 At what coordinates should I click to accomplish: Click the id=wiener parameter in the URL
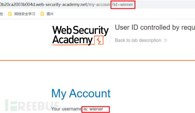(123, 5)
